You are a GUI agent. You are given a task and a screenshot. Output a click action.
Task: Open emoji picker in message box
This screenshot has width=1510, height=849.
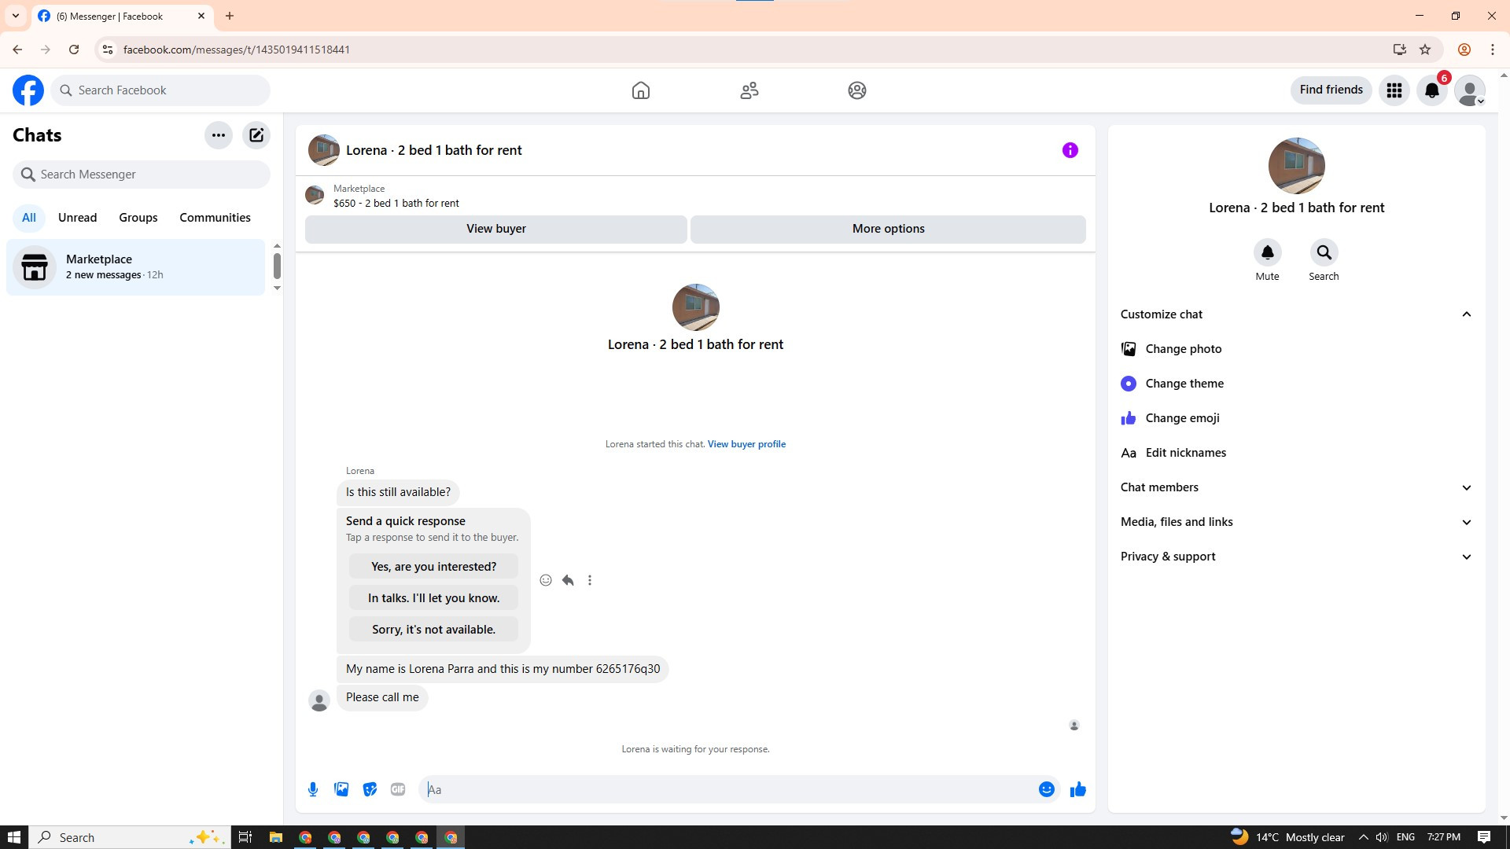[1046, 789]
